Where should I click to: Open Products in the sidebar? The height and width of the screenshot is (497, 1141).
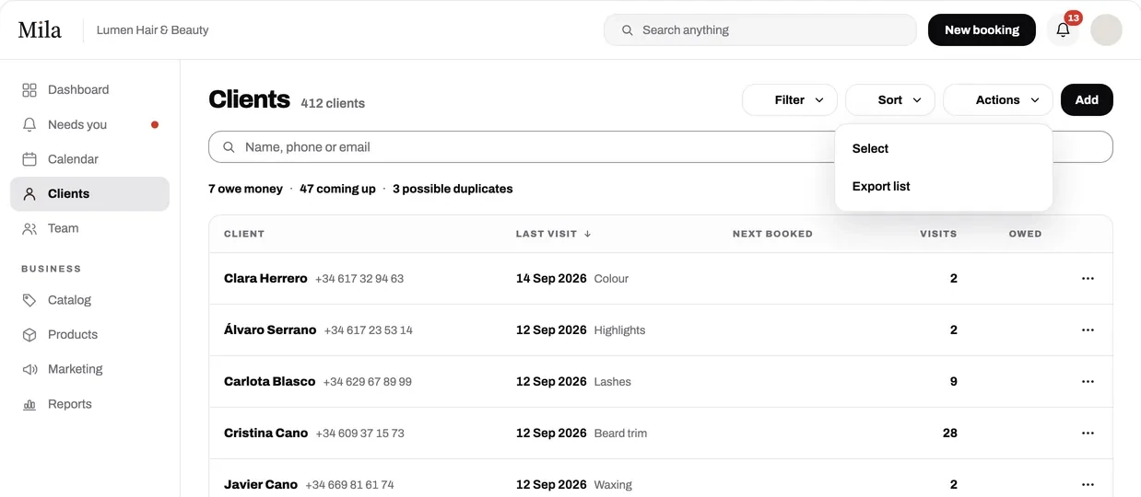pyautogui.click(x=89, y=335)
